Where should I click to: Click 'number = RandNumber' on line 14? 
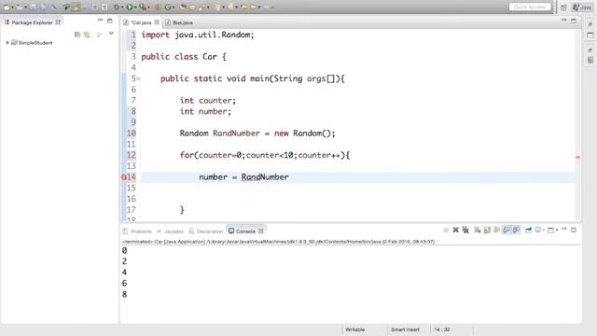coord(243,177)
